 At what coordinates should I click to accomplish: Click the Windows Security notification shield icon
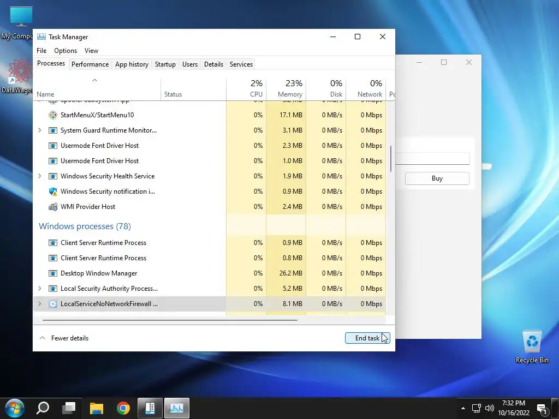point(53,191)
